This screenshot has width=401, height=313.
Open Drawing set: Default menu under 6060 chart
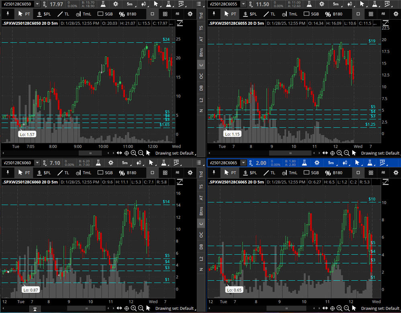[x=176, y=308]
